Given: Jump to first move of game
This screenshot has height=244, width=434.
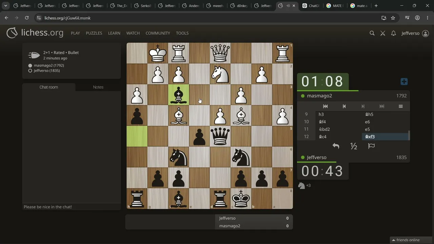Looking at the screenshot, I should pos(325,106).
